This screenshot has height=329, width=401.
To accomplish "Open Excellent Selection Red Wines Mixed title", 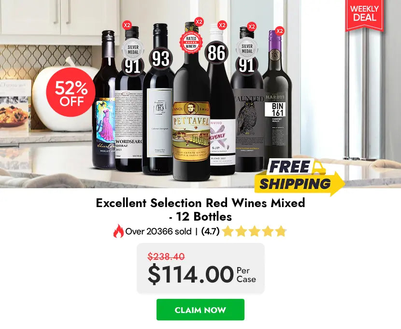I will tap(200, 209).
